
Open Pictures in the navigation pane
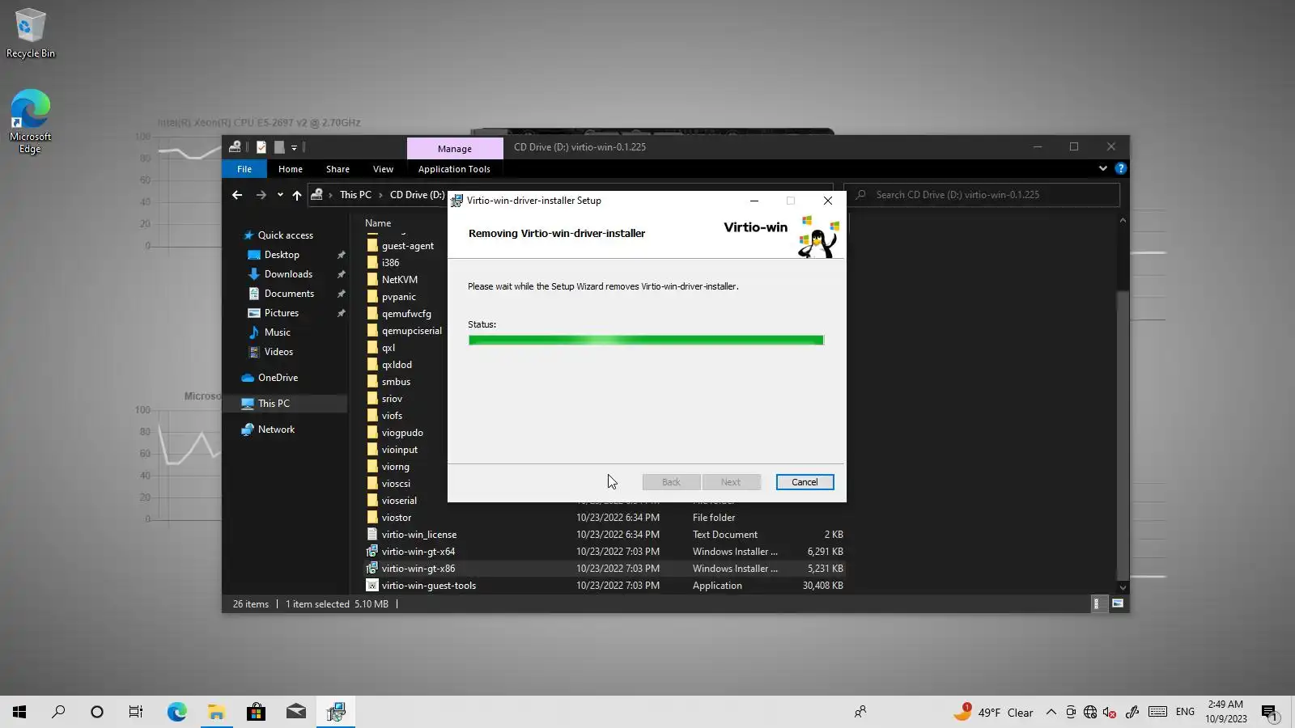(x=282, y=313)
